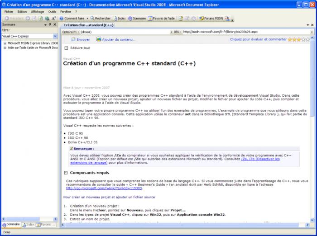Click the URL address field

coord(246,32)
